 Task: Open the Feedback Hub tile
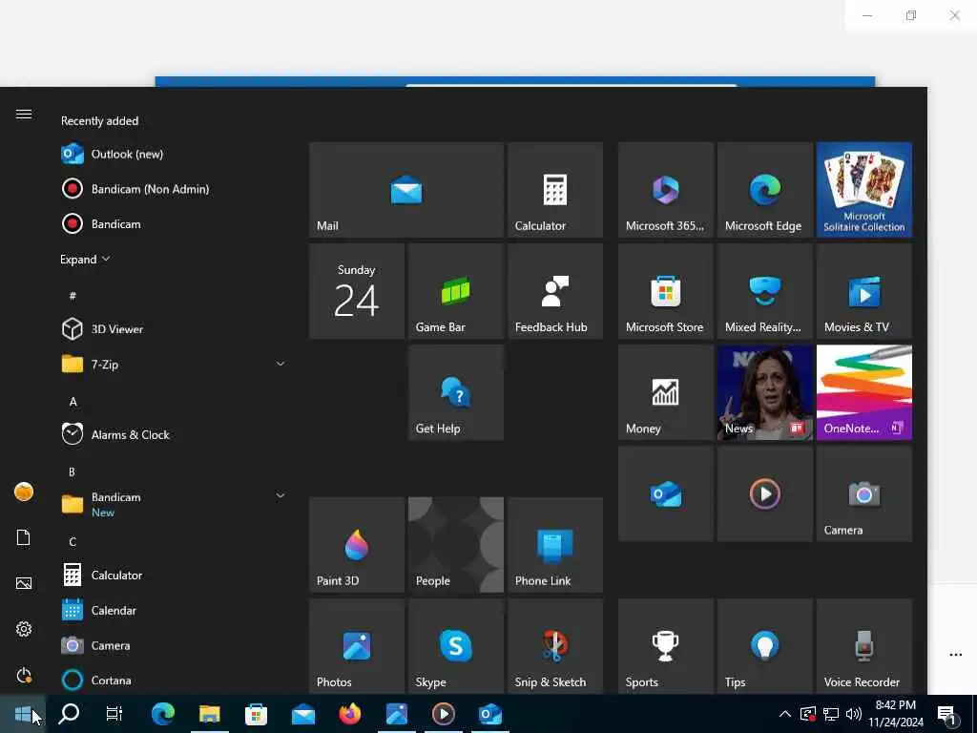point(555,291)
